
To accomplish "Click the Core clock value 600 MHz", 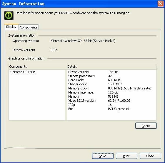I will tap(114, 80).
